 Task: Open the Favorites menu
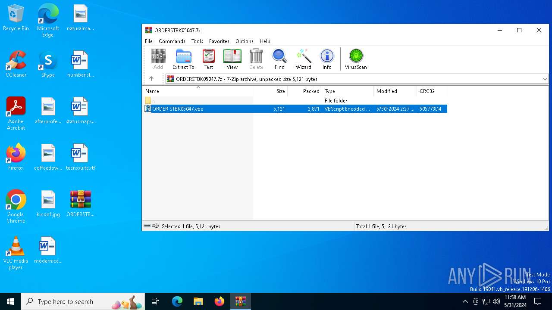[219, 41]
